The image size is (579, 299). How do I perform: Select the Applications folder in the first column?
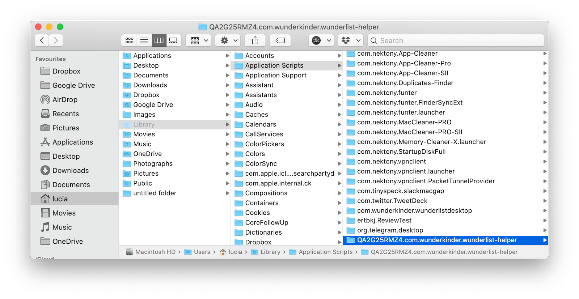[175, 56]
